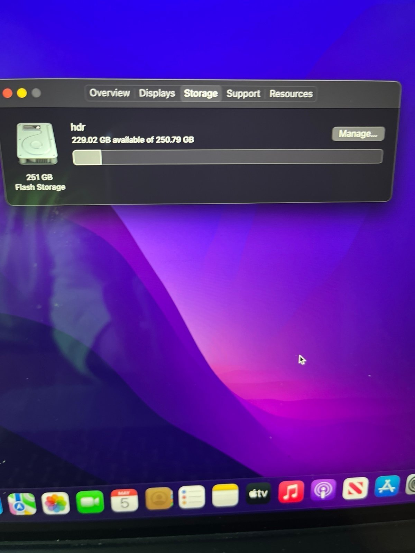Viewport: 415px width, 553px height.
Task: Open News from the Dock
Action: click(355, 488)
